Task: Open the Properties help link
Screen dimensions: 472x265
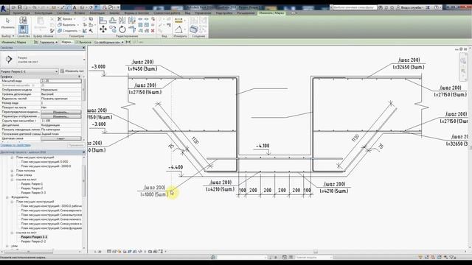Action: (x=15, y=145)
